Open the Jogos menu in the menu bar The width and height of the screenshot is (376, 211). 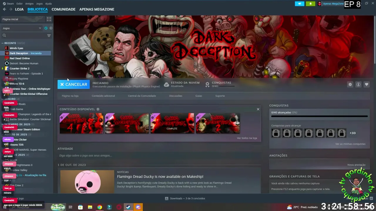(x=39, y=4)
